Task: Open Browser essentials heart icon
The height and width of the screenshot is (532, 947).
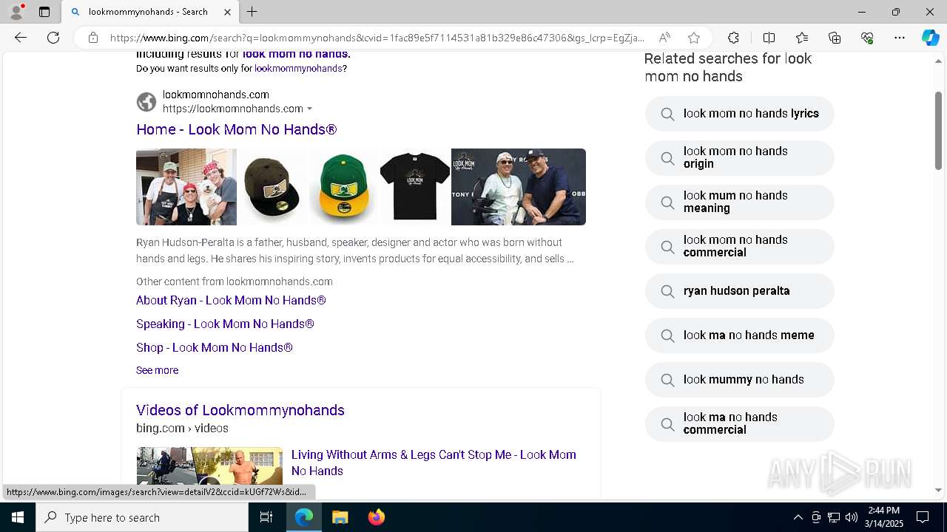Action: click(x=867, y=38)
